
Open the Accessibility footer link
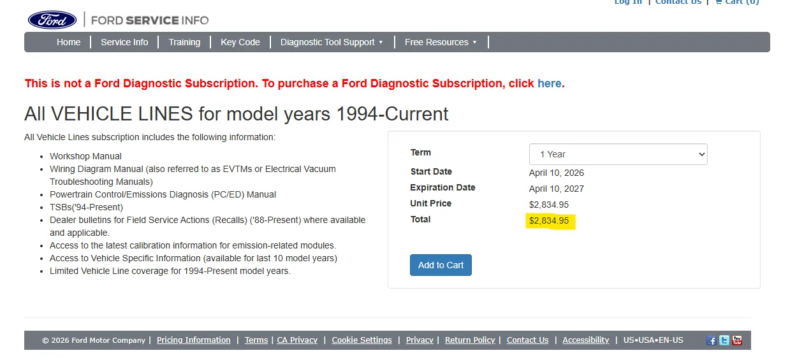tap(586, 340)
